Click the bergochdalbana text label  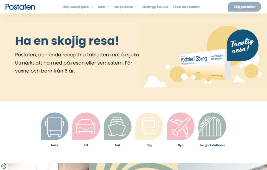tap(212, 145)
